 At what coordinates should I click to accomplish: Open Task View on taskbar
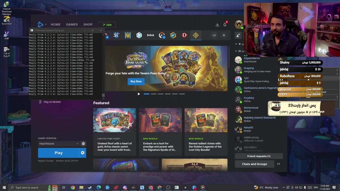[63, 188]
